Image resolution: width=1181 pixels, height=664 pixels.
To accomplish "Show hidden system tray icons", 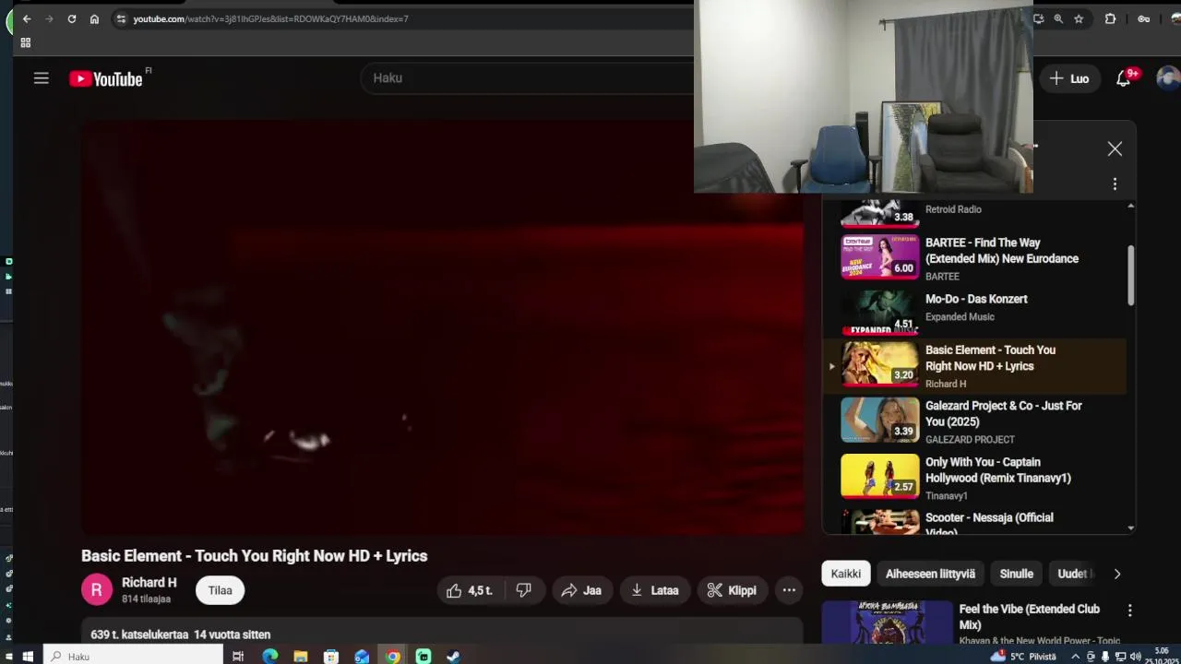I will [x=1075, y=657].
